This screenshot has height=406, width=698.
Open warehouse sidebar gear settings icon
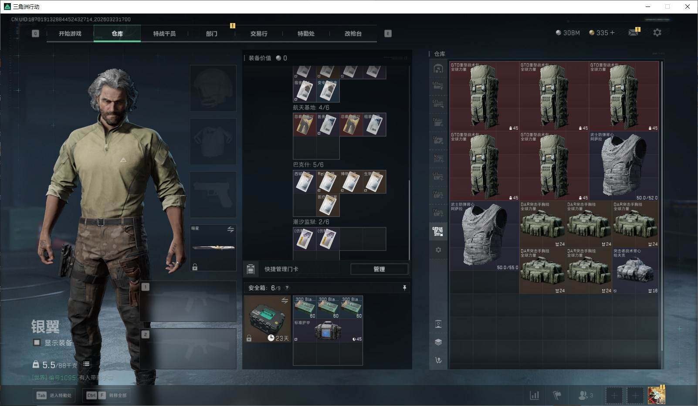coord(438,250)
